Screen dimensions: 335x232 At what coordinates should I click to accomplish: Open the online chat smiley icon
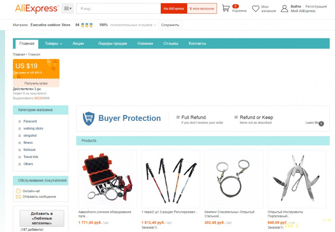[18, 191]
